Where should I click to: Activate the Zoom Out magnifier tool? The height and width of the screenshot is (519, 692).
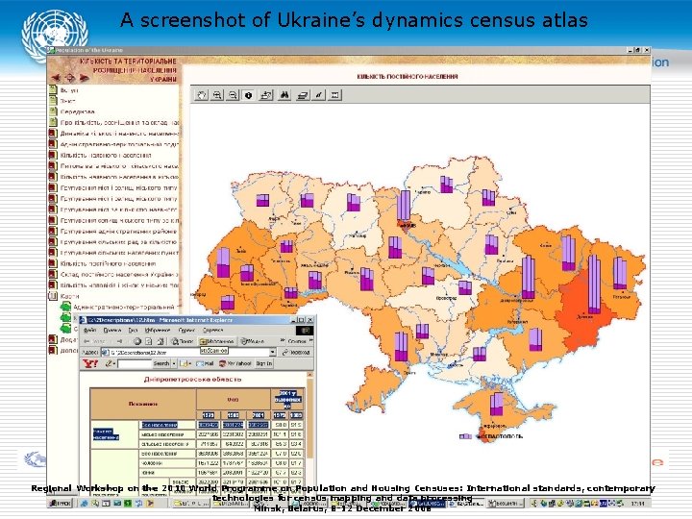(233, 95)
